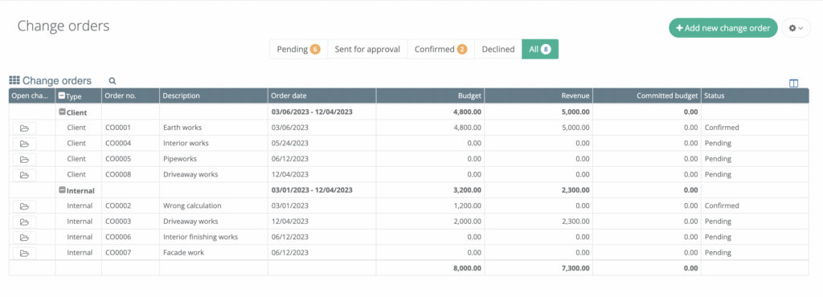Collapse the Internal group

point(62,190)
